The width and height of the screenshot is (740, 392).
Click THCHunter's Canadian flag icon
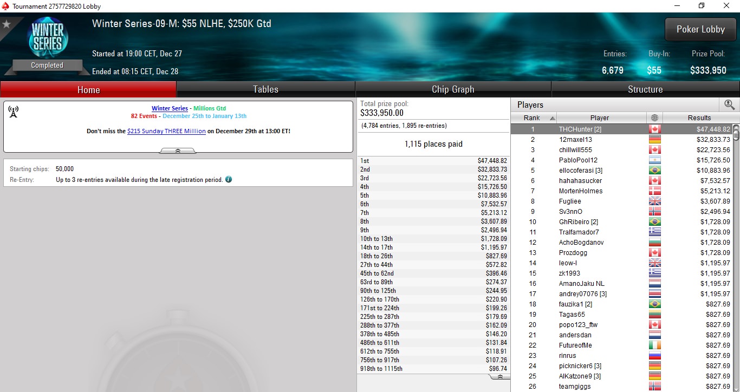[x=655, y=129]
